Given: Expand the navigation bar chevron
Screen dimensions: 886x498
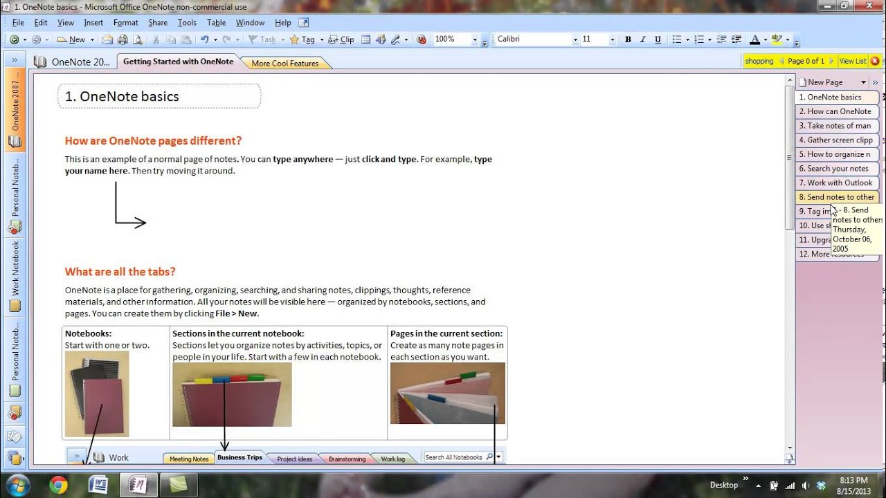Looking at the screenshot, I should (15, 60).
